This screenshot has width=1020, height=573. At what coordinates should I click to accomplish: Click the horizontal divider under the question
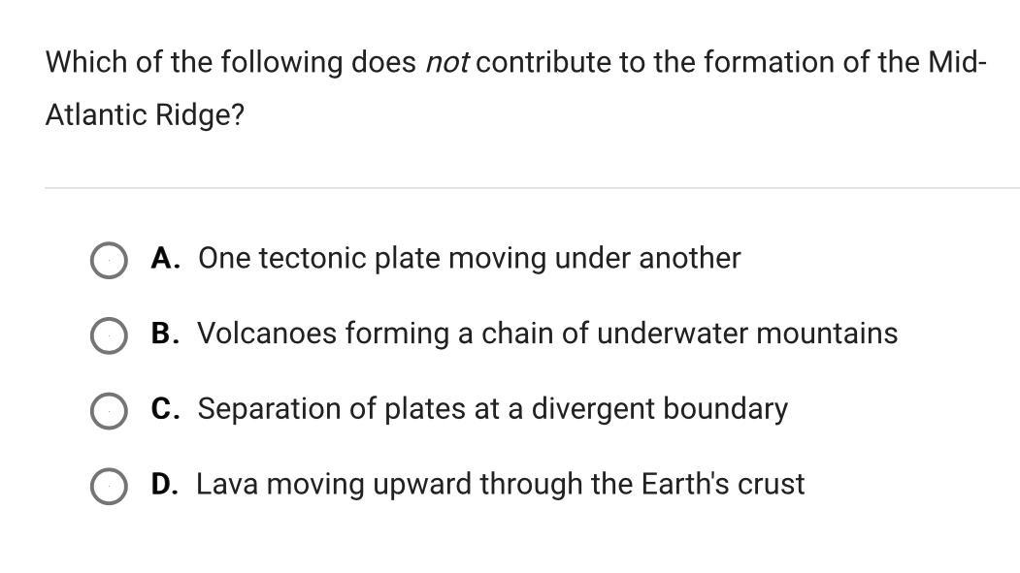(532, 188)
